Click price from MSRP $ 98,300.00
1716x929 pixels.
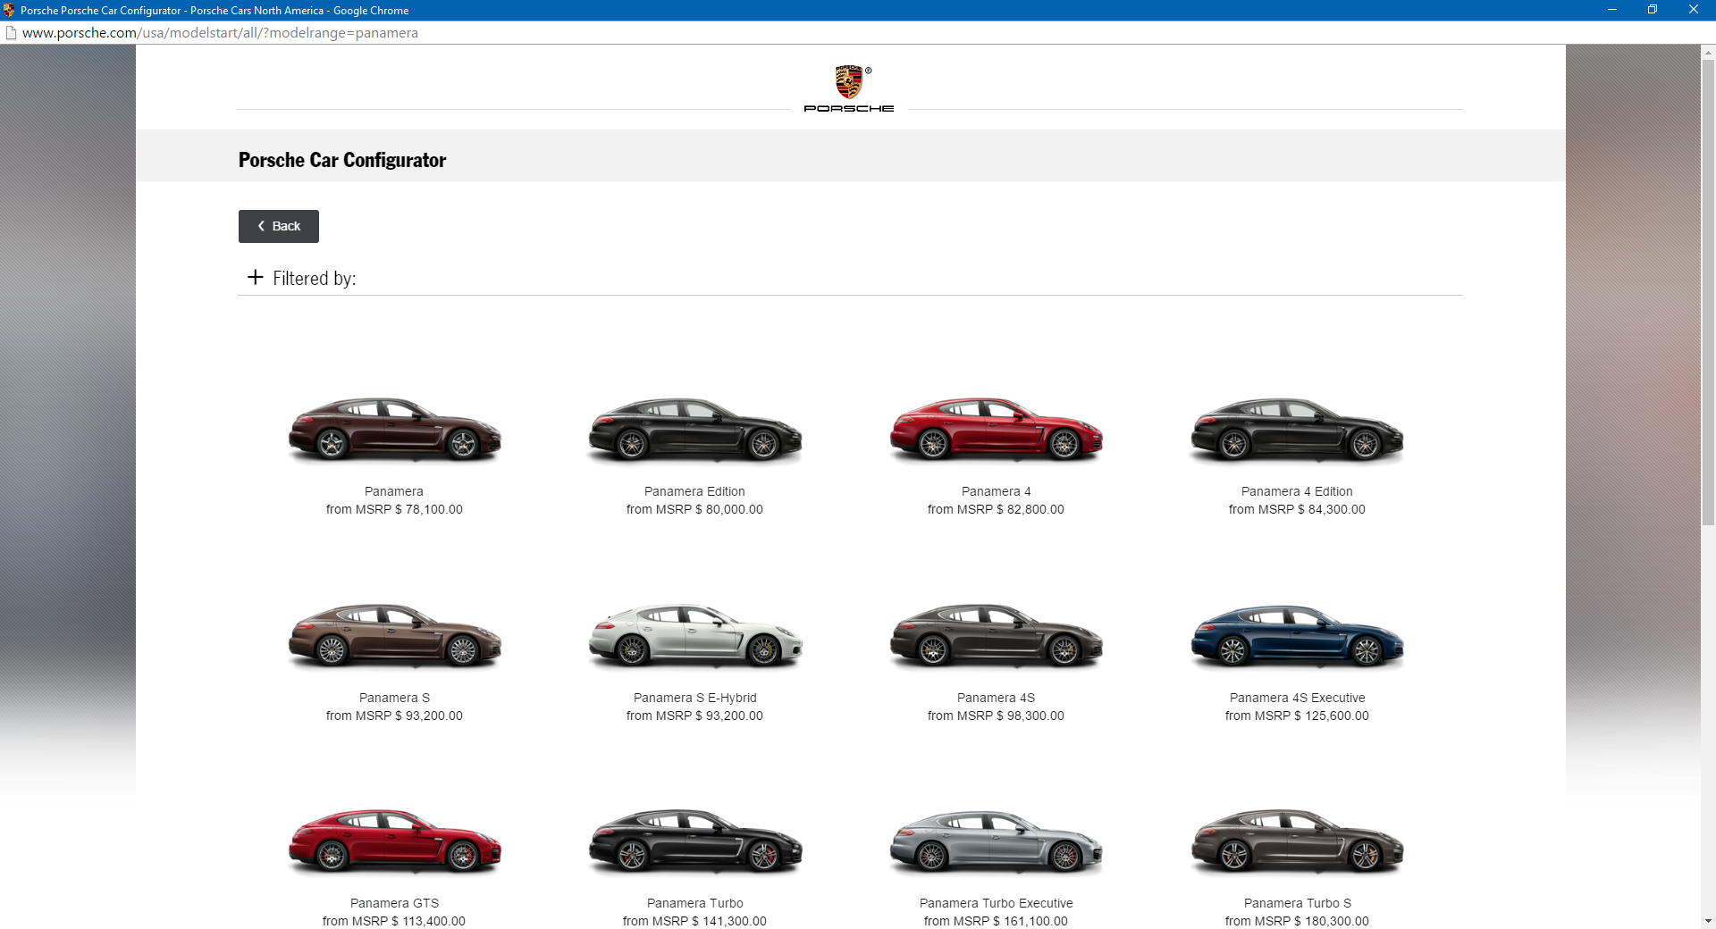[996, 716]
